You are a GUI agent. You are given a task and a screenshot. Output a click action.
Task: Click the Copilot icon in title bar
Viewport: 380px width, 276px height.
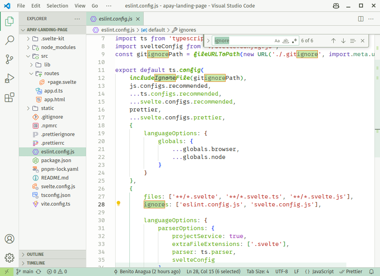[x=336, y=6]
